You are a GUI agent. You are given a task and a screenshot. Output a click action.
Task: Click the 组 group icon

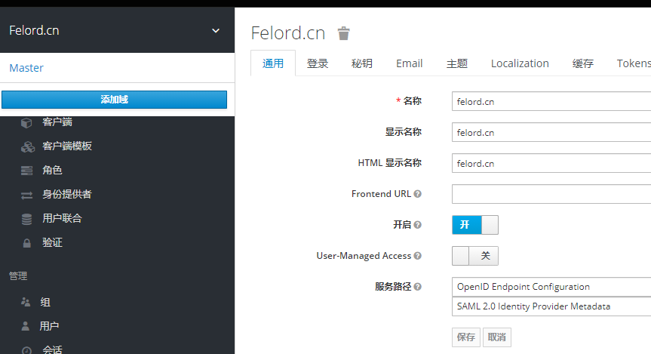point(26,302)
